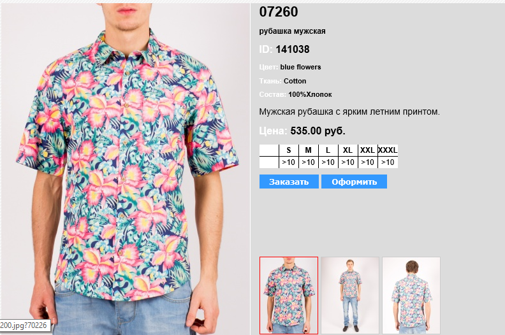Image resolution: width=505 pixels, height=335 pixels.
Task: Click the blue flowers color value
Action: pyautogui.click(x=300, y=67)
